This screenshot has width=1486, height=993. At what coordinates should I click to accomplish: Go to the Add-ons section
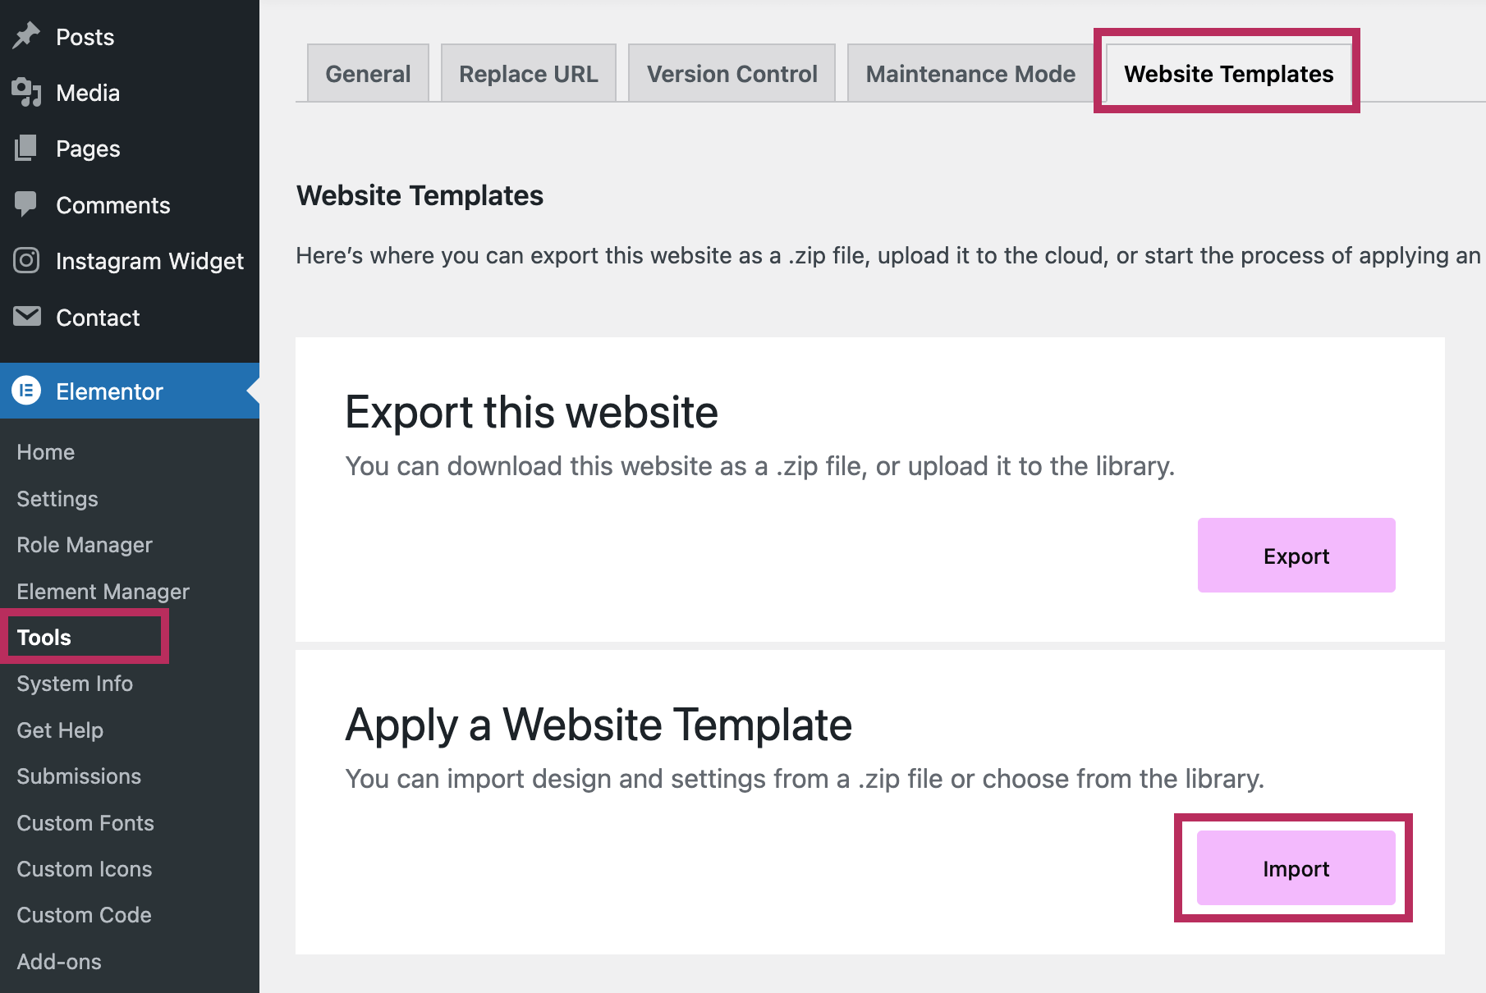point(59,961)
